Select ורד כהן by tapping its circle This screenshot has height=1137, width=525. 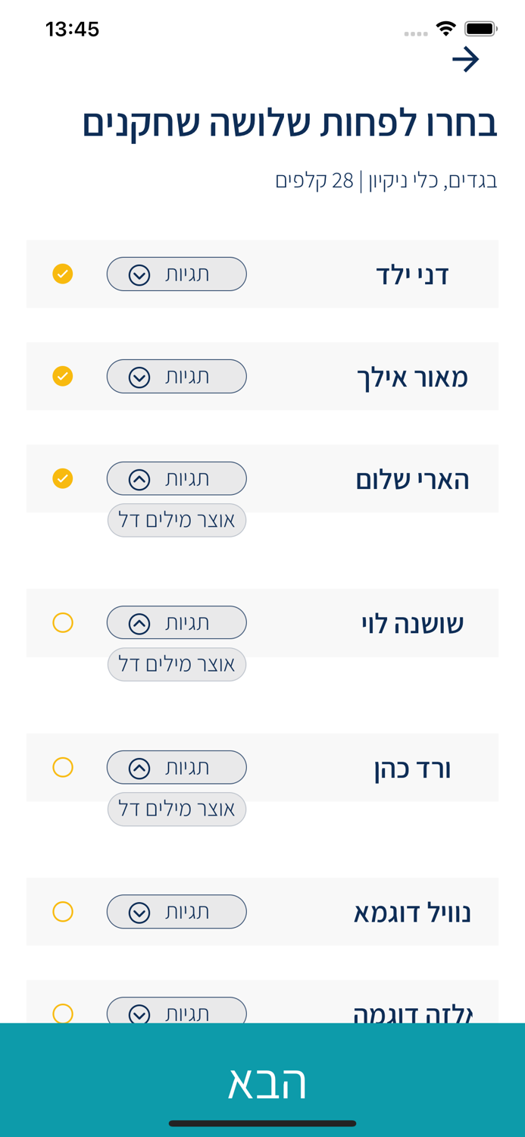pos(63,767)
